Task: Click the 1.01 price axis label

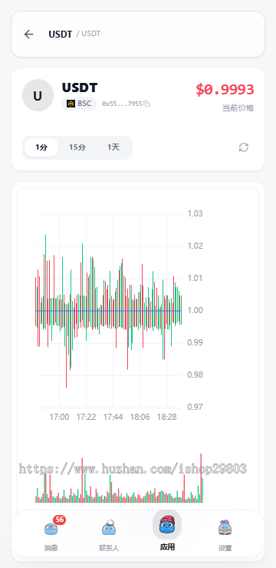Action: [x=195, y=278]
